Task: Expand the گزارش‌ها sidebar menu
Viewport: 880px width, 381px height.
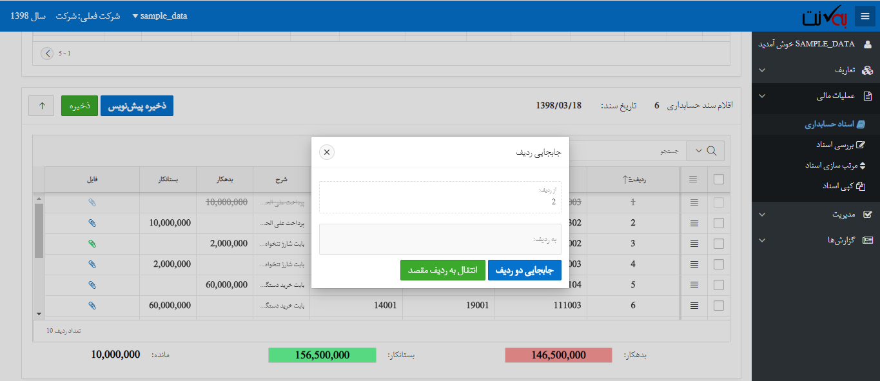Action: (816, 240)
